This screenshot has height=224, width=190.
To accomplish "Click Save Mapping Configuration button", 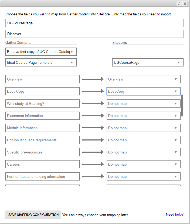I will point(33,215).
